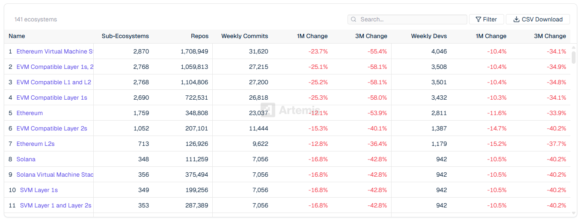Open EVM Compatible Layer 1s, 2s link
Viewport: 582px width, 219px height.
pos(55,67)
